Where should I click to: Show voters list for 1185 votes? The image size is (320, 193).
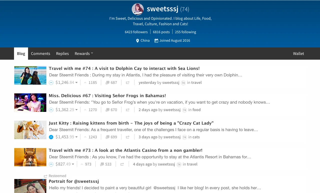93,83
